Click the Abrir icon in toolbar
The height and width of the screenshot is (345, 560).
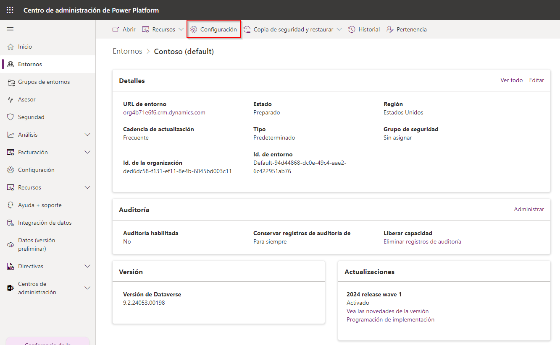(x=116, y=29)
